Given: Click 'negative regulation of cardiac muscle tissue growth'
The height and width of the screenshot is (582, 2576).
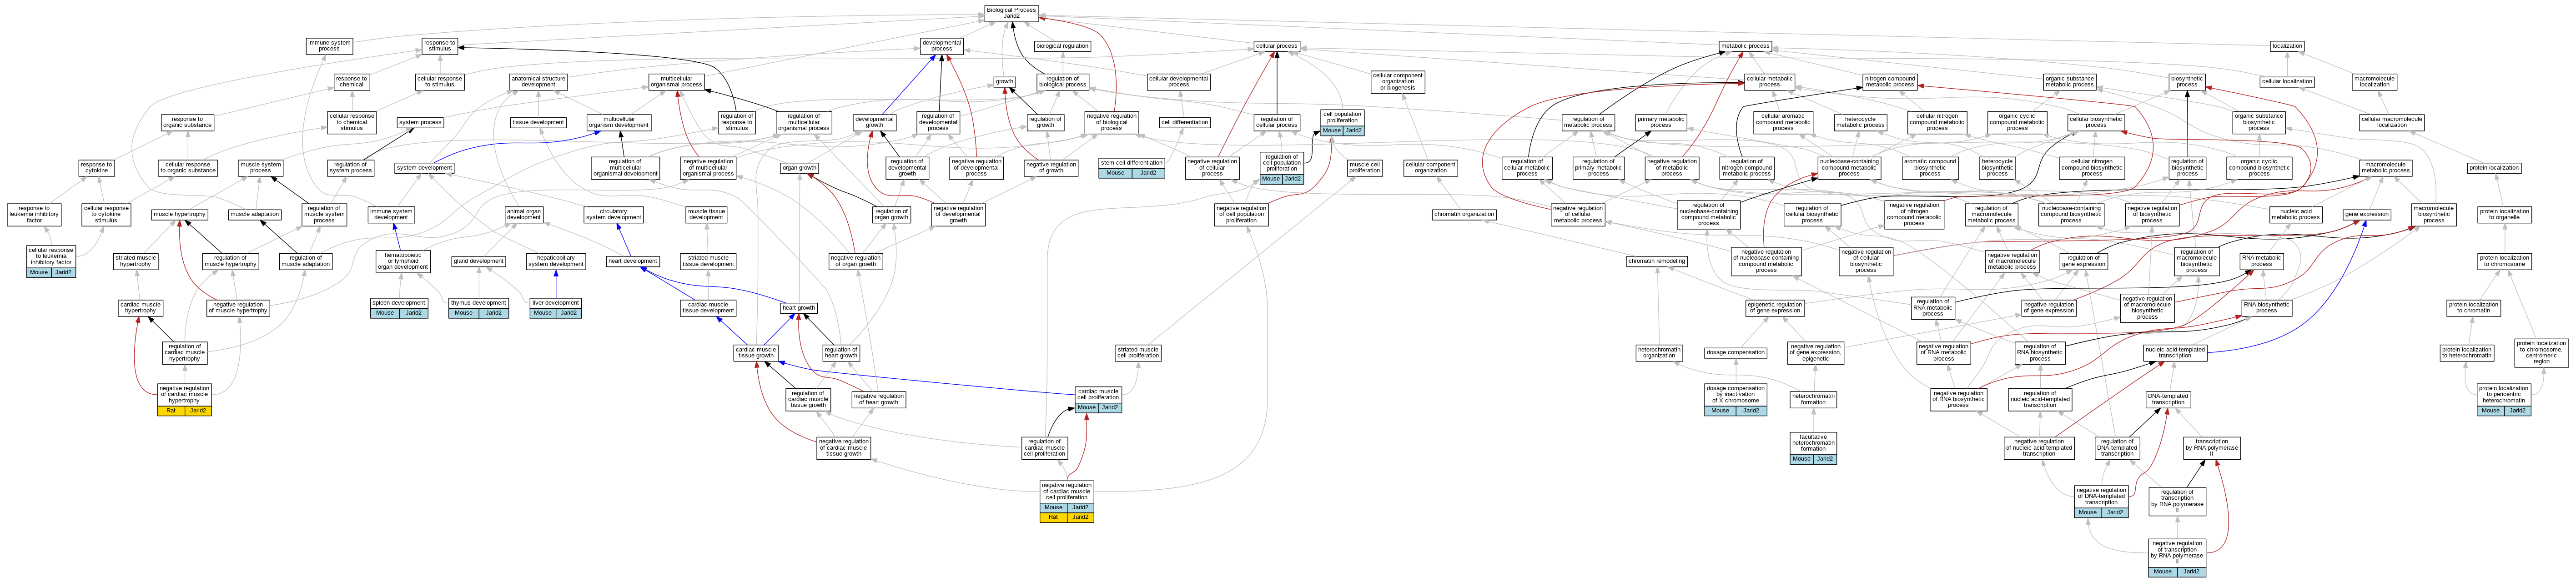Looking at the screenshot, I should click(x=843, y=448).
